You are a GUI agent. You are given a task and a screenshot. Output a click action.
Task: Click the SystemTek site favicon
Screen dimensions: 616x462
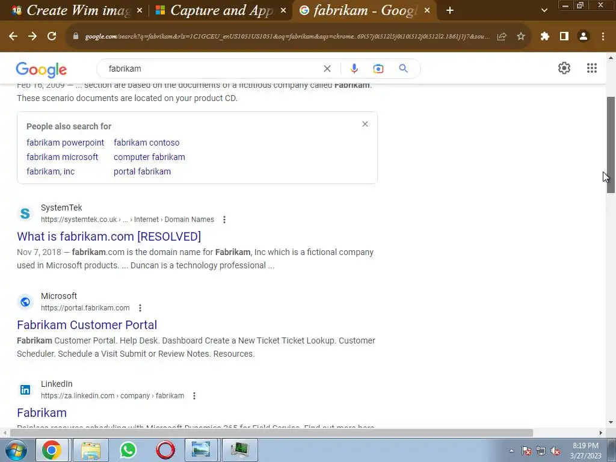coord(25,214)
